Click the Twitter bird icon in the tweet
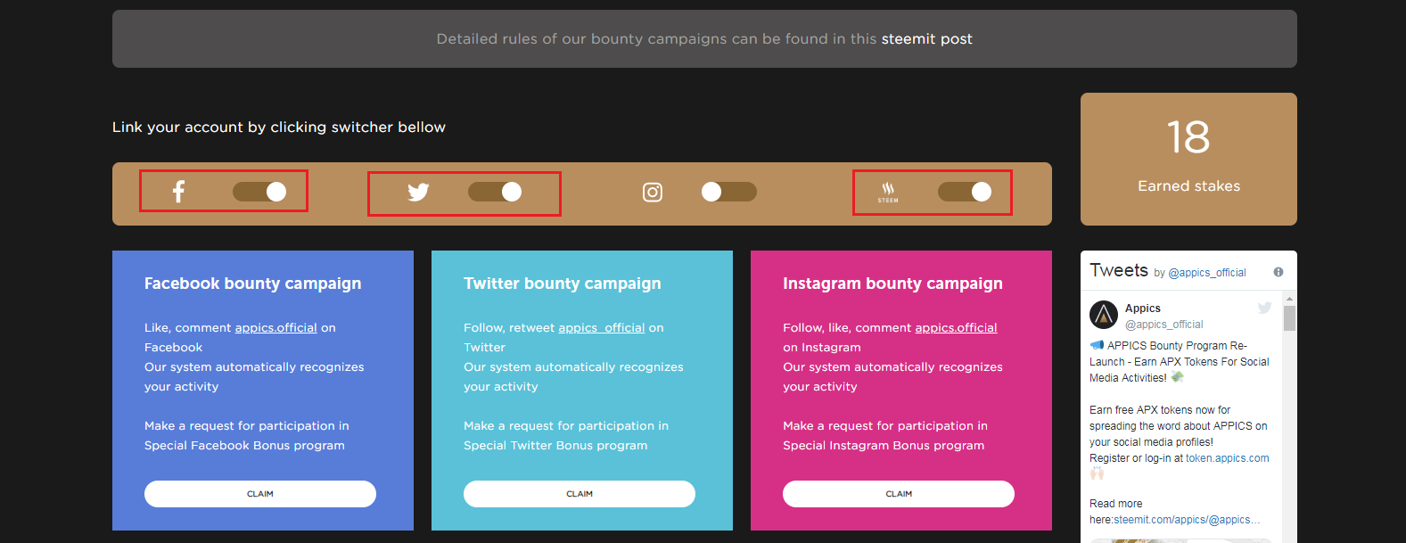This screenshot has width=1406, height=543. click(1264, 308)
